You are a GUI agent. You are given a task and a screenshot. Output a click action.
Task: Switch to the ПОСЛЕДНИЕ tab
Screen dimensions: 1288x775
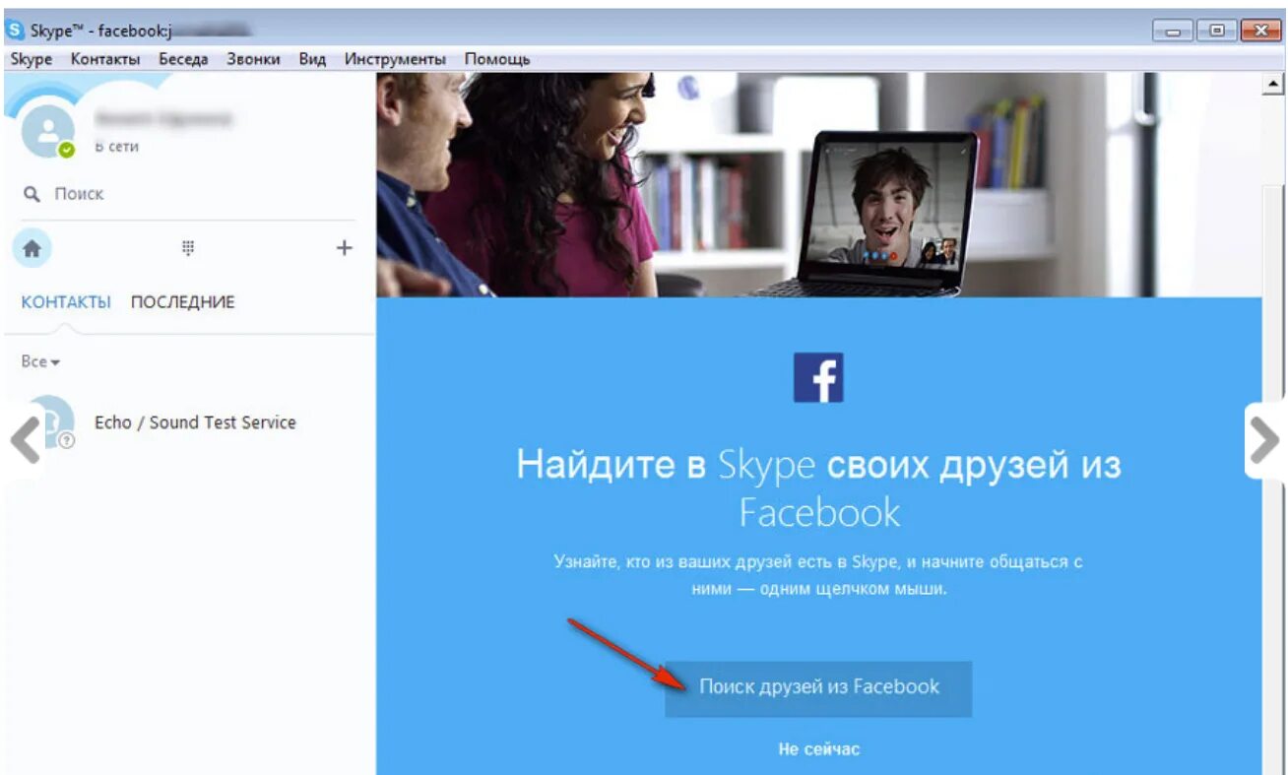pos(183,302)
